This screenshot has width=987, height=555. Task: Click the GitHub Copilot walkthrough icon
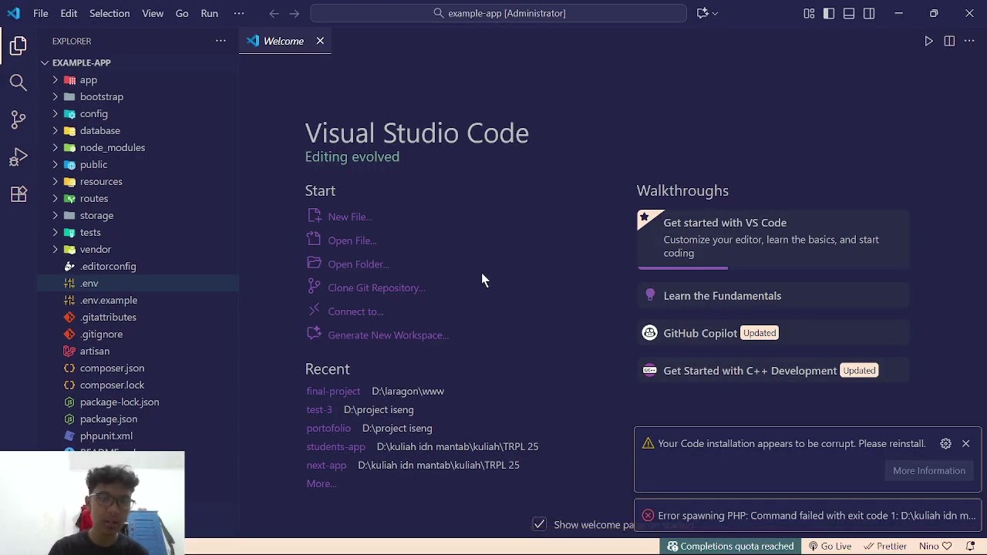[x=649, y=333]
